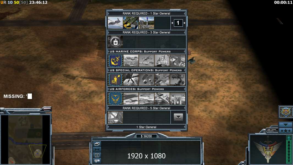Viewport: 293px width, 165px height.
Task: Click the exclamation mark alert button
Action: (97, 155)
